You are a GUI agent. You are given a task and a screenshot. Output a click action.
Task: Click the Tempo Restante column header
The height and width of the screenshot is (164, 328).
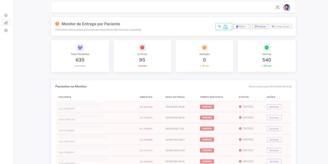coord(211,97)
